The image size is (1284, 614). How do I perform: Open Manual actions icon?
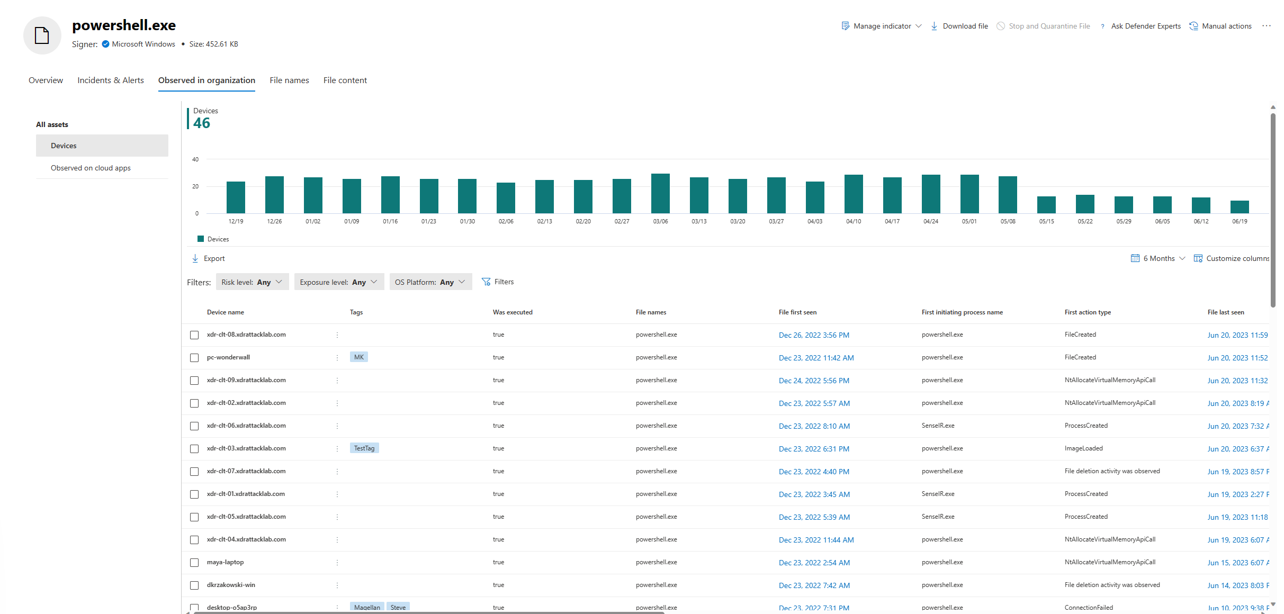click(1194, 26)
